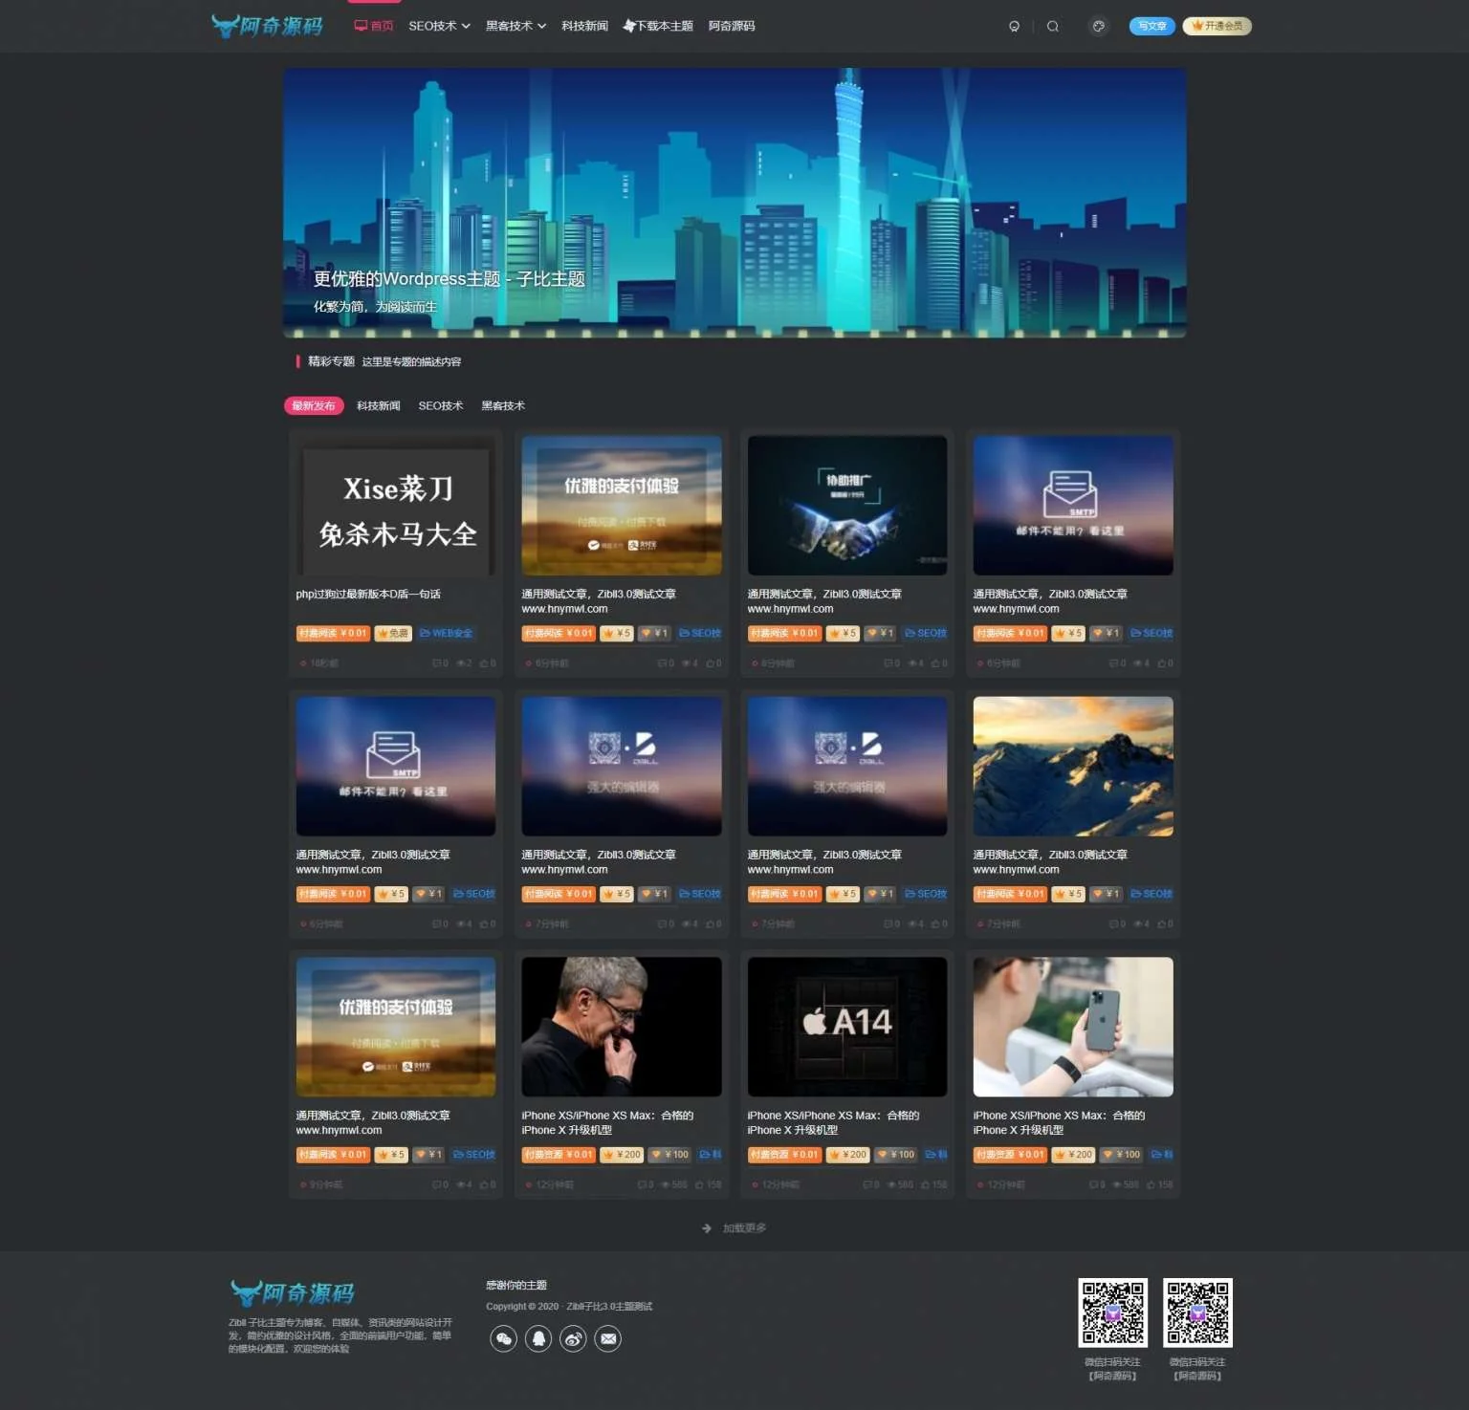This screenshot has height=1410, width=1469.
Task: Open 下载本主题 in navigation bar
Action: click(658, 26)
